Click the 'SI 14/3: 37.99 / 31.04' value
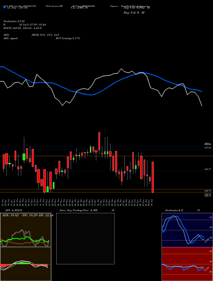This screenshot has height=281, width=213. click(33, 25)
